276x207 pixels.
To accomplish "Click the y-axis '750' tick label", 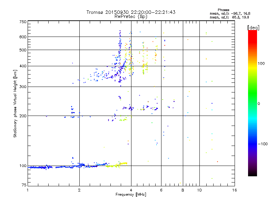I will (x=23, y=22).
